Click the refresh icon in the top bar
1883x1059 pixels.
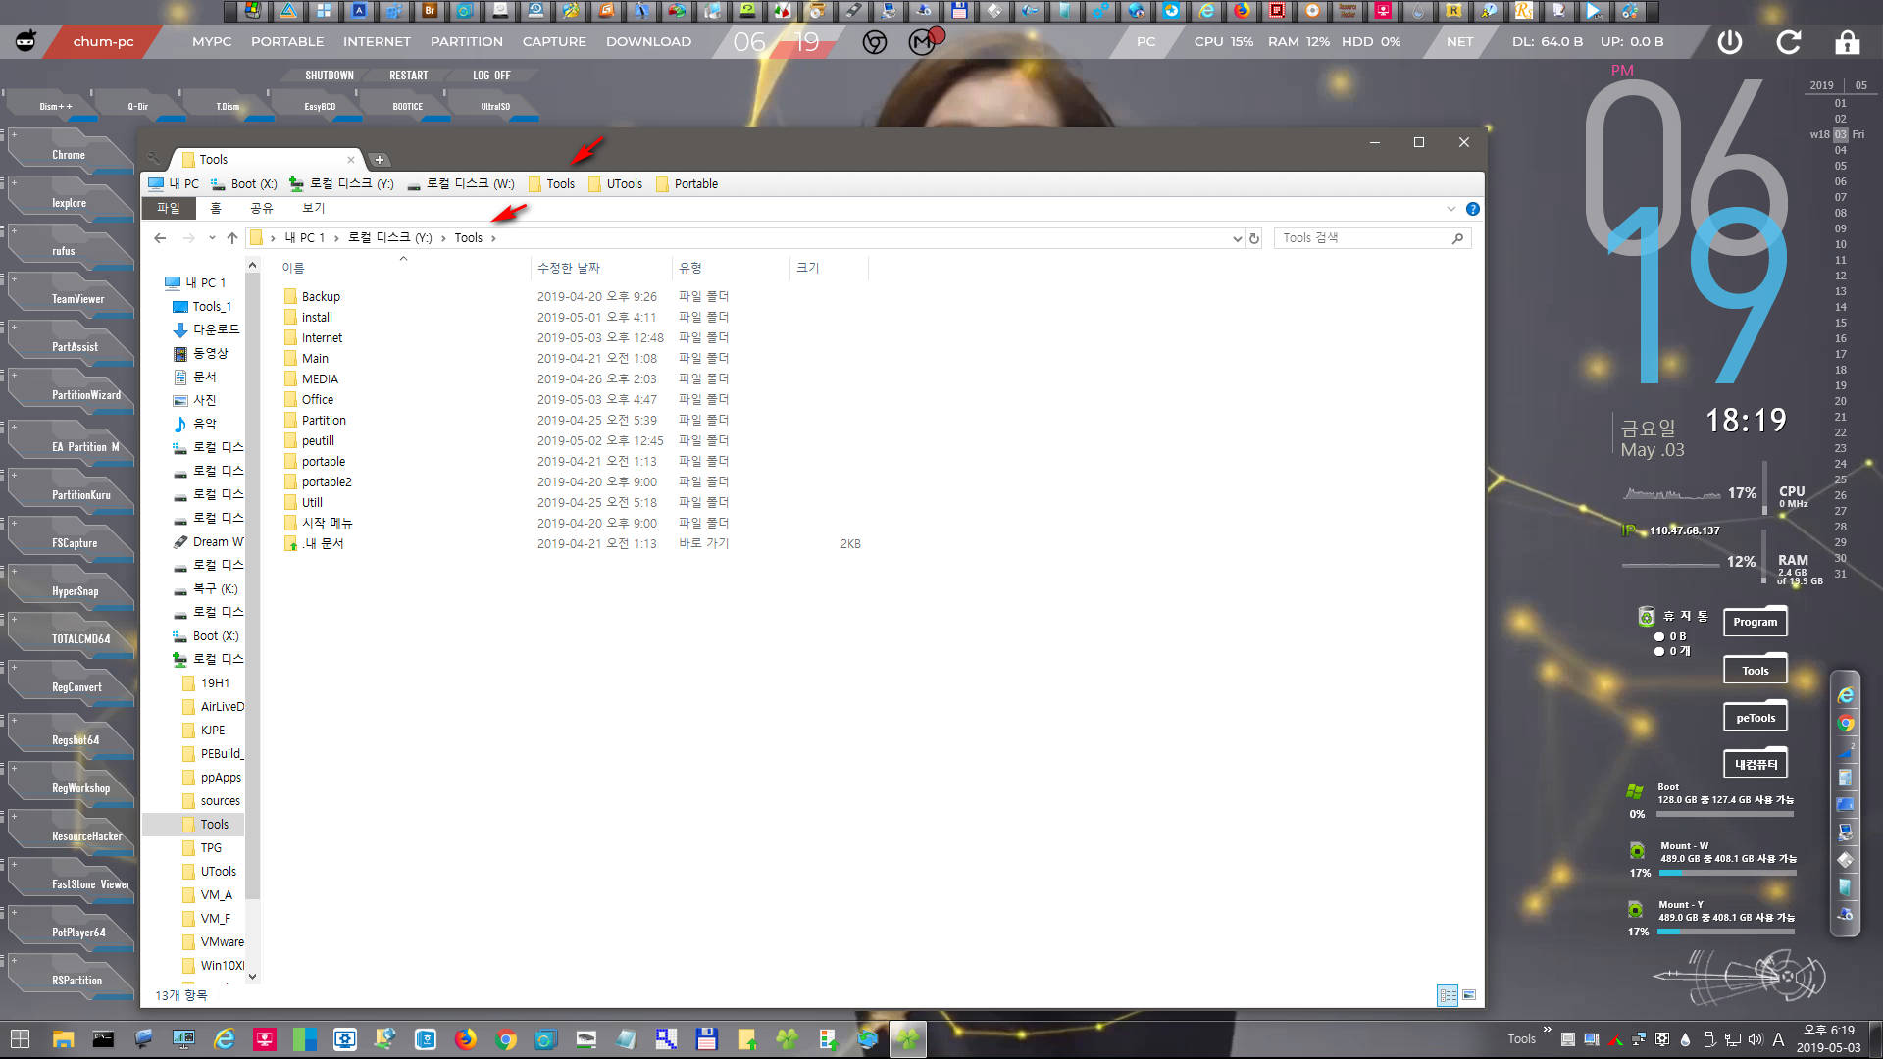[1789, 42]
